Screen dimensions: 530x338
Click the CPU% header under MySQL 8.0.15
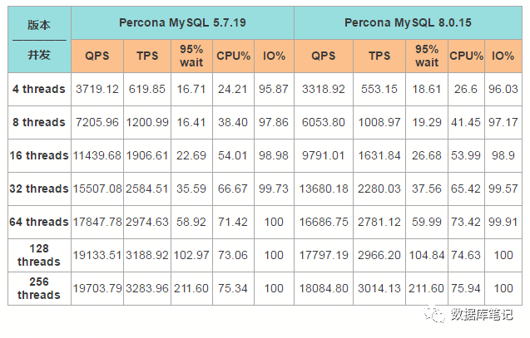tap(466, 56)
